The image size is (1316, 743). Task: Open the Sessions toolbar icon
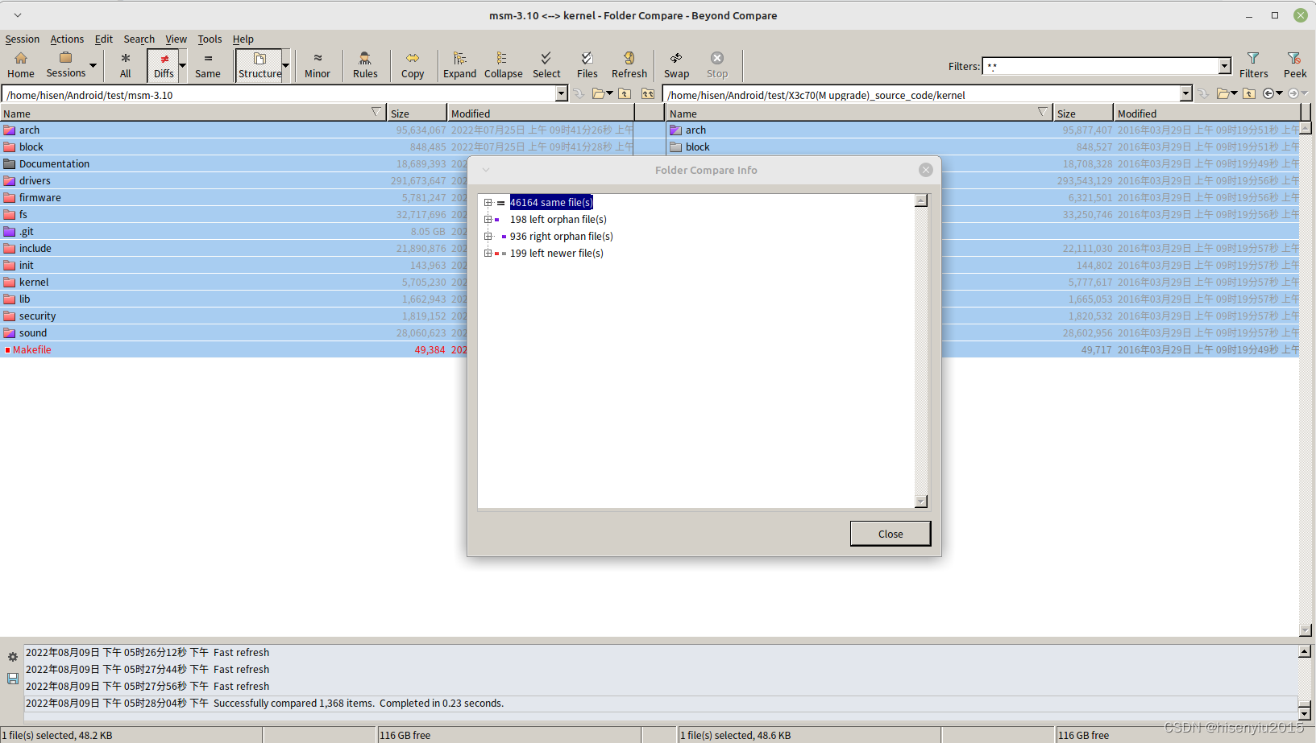pyautogui.click(x=65, y=64)
